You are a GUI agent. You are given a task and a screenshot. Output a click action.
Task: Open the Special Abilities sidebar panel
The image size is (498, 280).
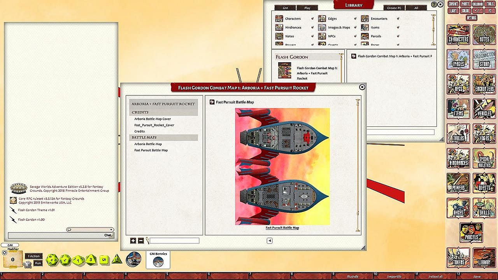tap(484, 159)
